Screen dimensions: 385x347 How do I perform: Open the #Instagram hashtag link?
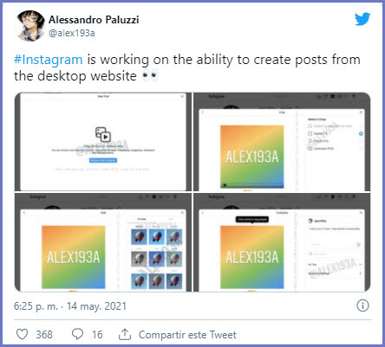[49, 60]
